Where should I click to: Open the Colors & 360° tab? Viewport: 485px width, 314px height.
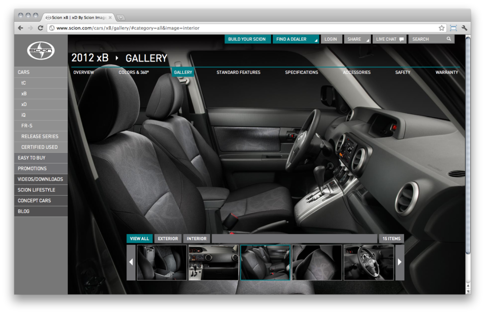point(134,72)
